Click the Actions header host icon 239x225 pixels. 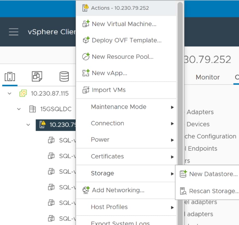pyautogui.click(x=85, y=8)
